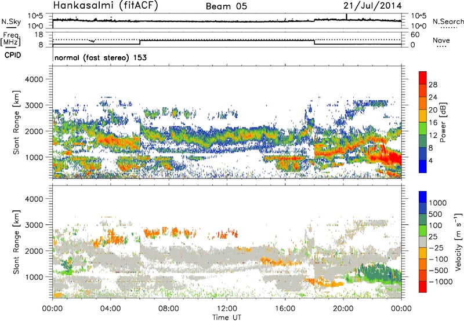Select the light green 12–16 dB Power segment
The height and width of the screenshot is (321, 464).
pos(423,128)
